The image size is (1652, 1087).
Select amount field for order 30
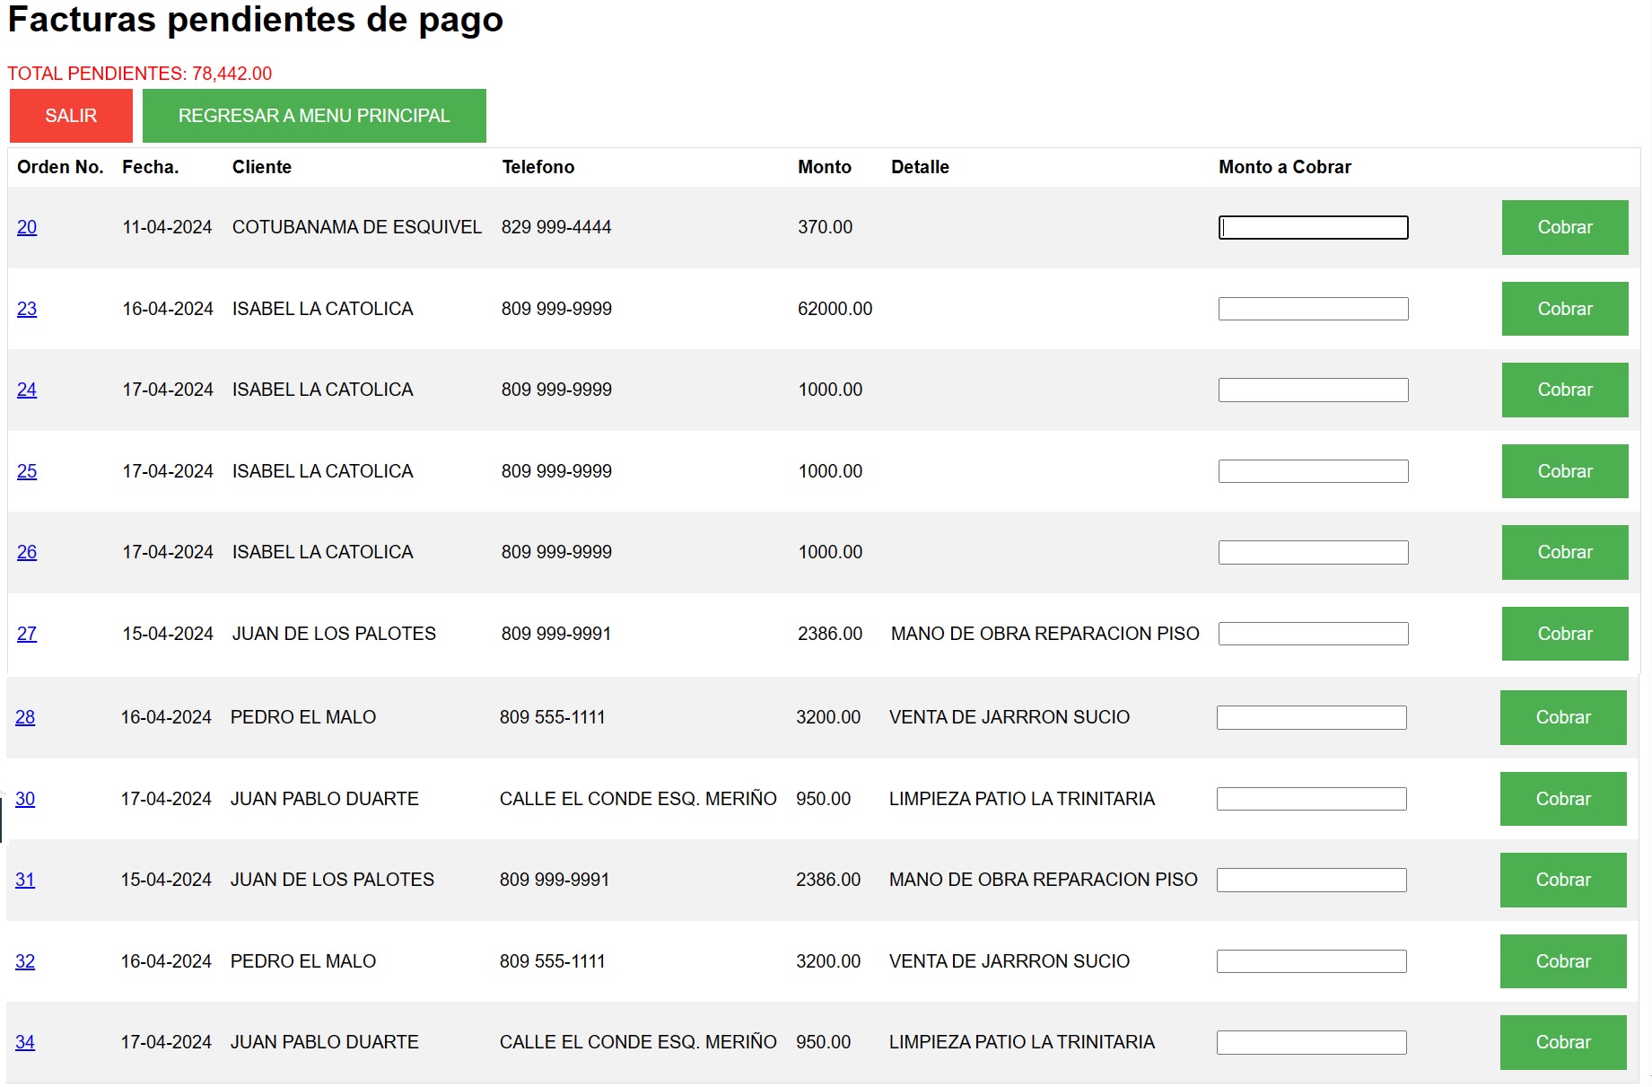(1311, 799)
